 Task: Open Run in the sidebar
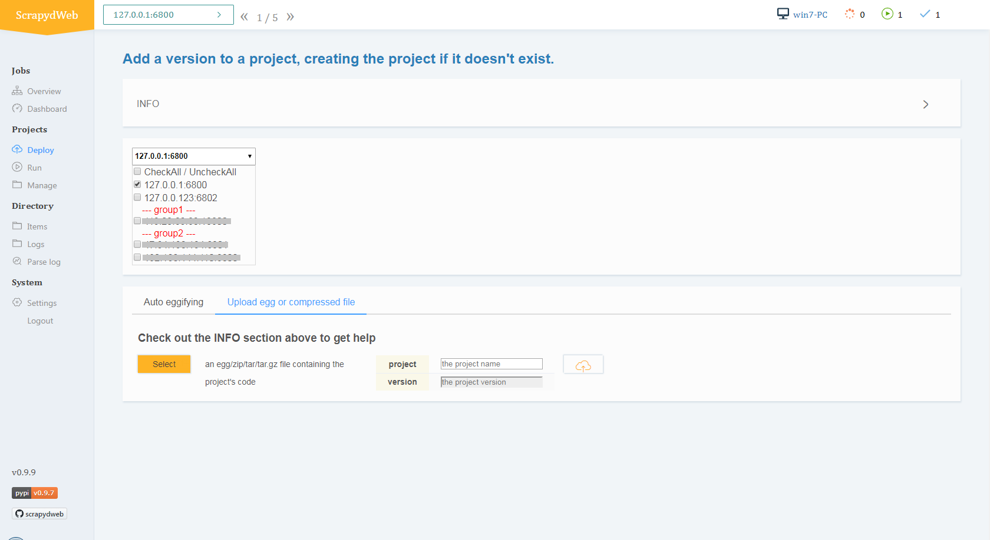click(34, 168)
